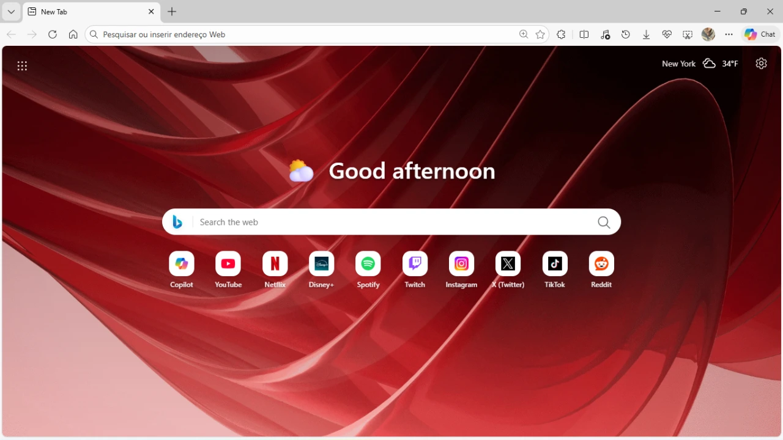The height and width of the screenshot is (440, 783).
Task: Open the Downloads toolbar icon
Action: [x=646, y=35]
